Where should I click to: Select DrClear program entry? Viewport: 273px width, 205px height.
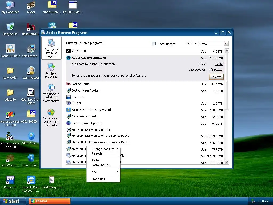click(x=145, y=103)
